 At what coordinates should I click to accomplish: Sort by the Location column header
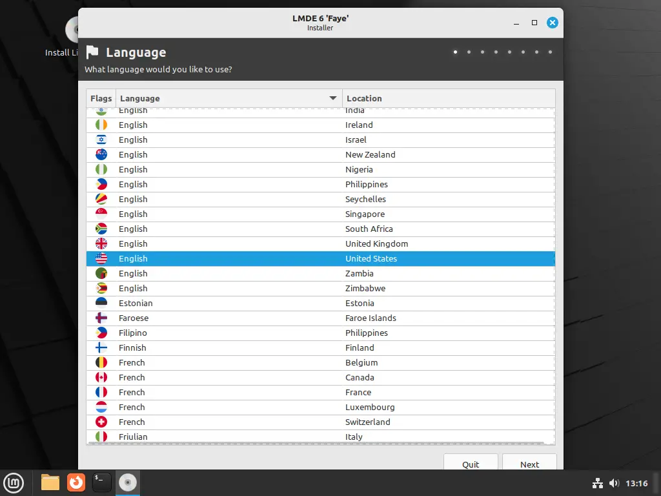tap(449, 98)
